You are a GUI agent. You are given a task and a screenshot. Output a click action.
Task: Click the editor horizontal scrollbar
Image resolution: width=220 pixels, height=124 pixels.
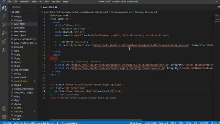tap(96, 120)
